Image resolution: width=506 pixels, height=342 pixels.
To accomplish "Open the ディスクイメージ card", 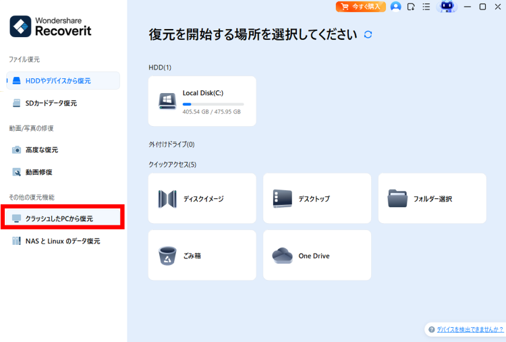I will click(x=202, y=198).
